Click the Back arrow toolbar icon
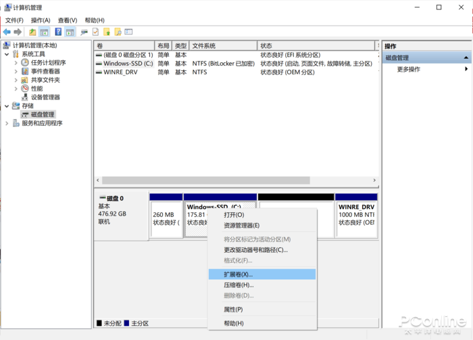The height and width of the screenshot is (340, 473). pyautogui.click(x=7, y=32)
